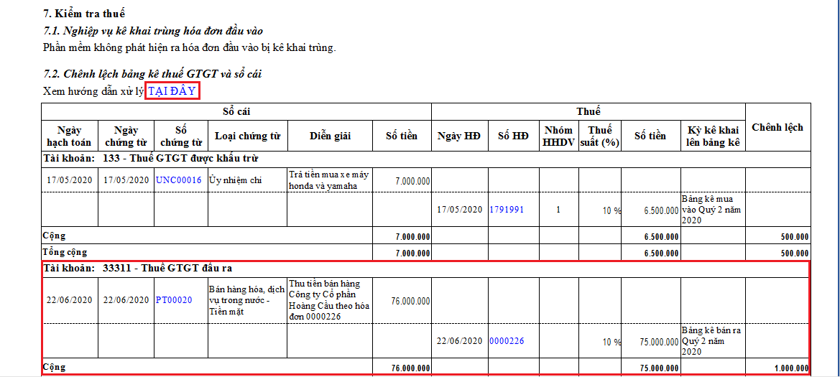Image resolution: width=840 pixels, height=377 pixels.
Task: Click description 'Trả tiền mua xe máy honda và yamaha'
Action: tap(330, 180)
